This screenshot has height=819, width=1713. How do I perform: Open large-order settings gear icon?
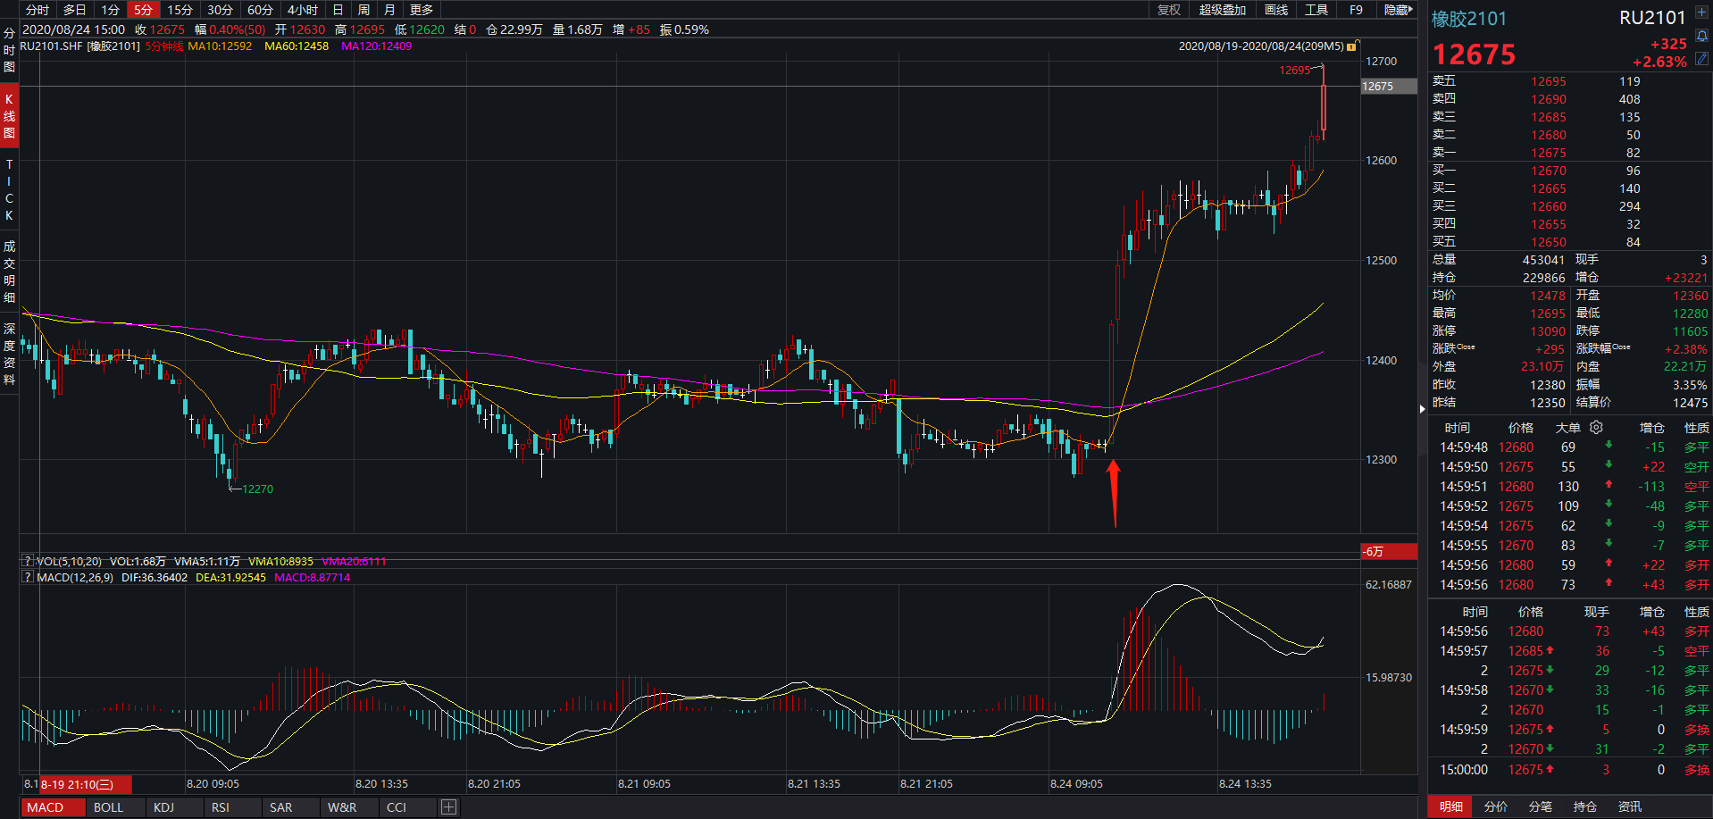(1596, 428)
